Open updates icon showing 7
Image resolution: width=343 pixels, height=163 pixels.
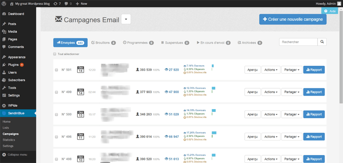(56, 4)
